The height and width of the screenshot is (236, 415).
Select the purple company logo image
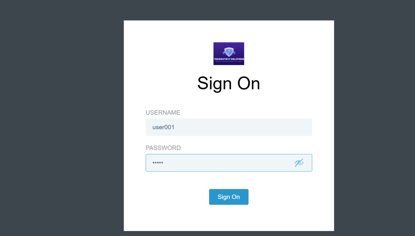[x=229, y=54]
